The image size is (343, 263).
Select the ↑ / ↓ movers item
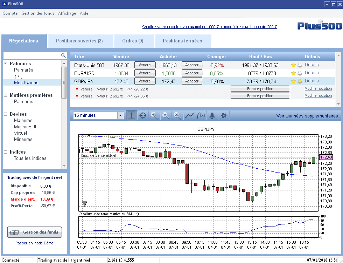(x=18, y=76)
